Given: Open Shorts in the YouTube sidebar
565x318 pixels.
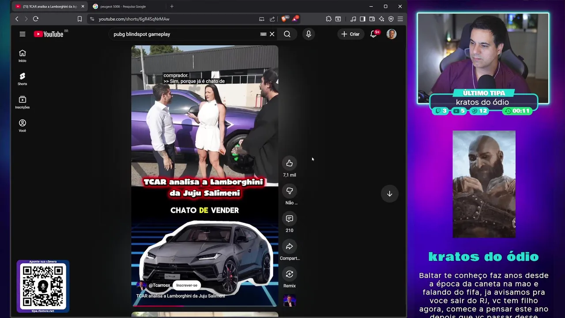Looking at the screenshot, I should point(23,79).
